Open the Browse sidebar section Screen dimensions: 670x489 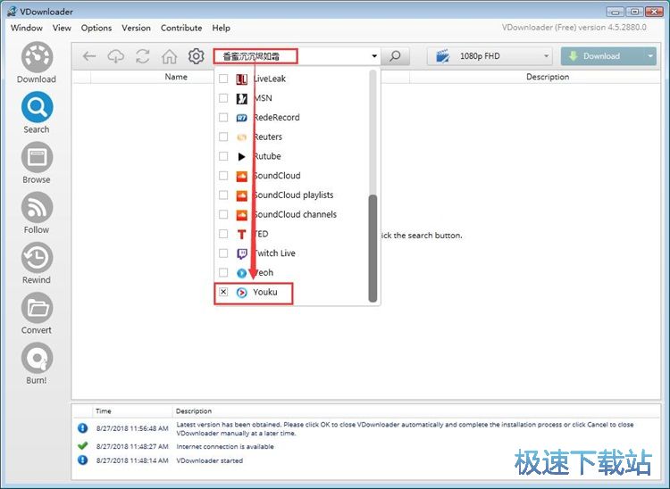point(37,163)
